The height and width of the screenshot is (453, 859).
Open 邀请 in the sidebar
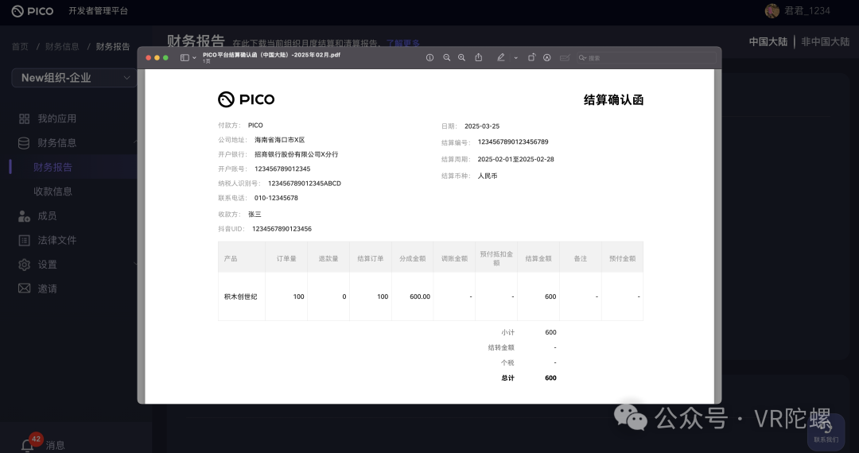pyautogui.click(x=47, y=288)
